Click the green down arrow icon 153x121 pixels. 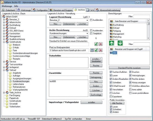click(x=120, y=43)
